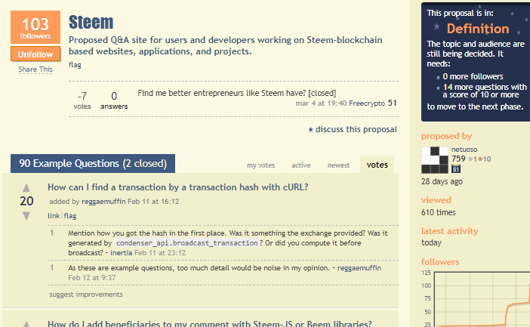Click the 28 days ago text
Viewport: 530px width, 327px height.
[442, 181]
